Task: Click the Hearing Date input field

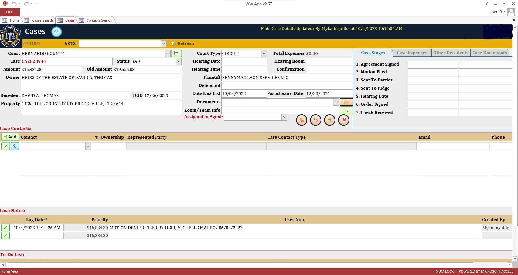Action: point(244,61)
